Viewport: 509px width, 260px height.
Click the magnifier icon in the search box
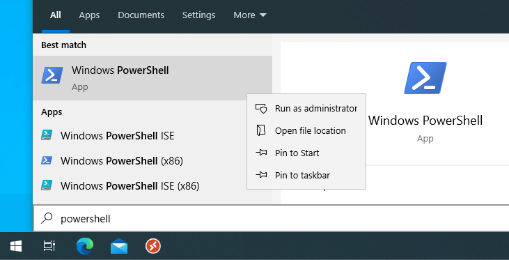pos(47,218)
